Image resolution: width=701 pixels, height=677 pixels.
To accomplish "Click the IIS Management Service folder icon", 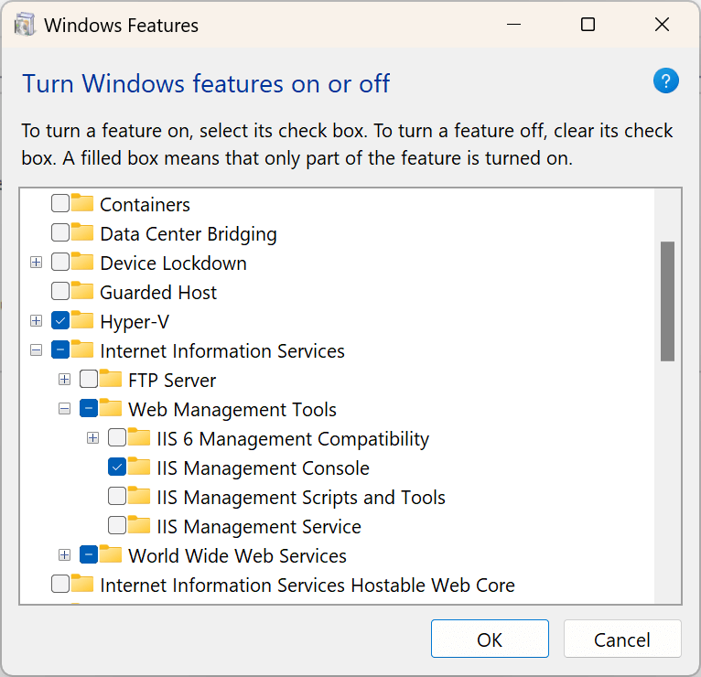I will [138, 525].
